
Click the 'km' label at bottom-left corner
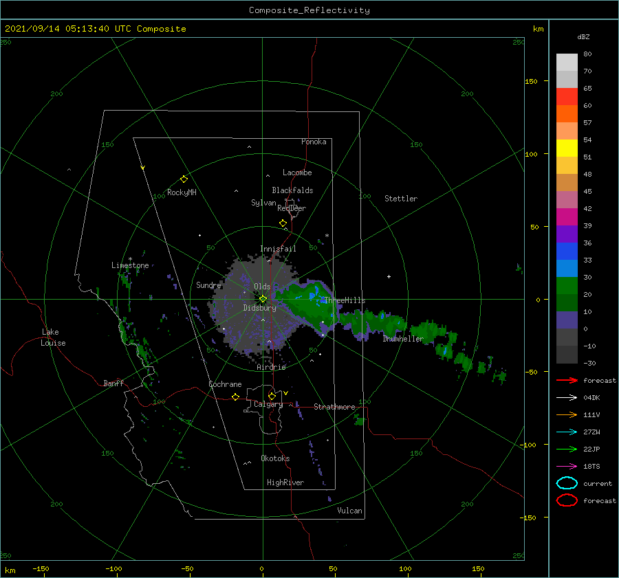pos(10,570)
